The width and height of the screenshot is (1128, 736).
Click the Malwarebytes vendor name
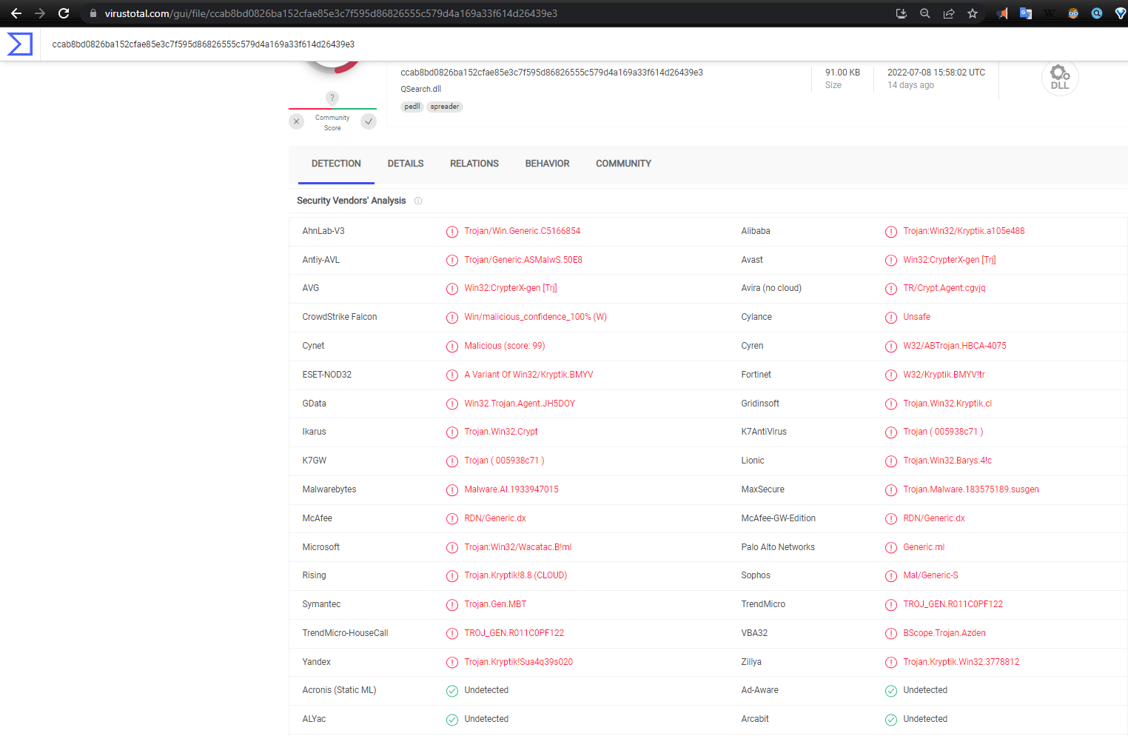pos(329,489)
